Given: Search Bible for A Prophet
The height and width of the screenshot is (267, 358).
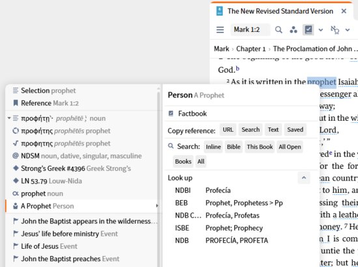Looking at the screenshot, I should [234, 147].
